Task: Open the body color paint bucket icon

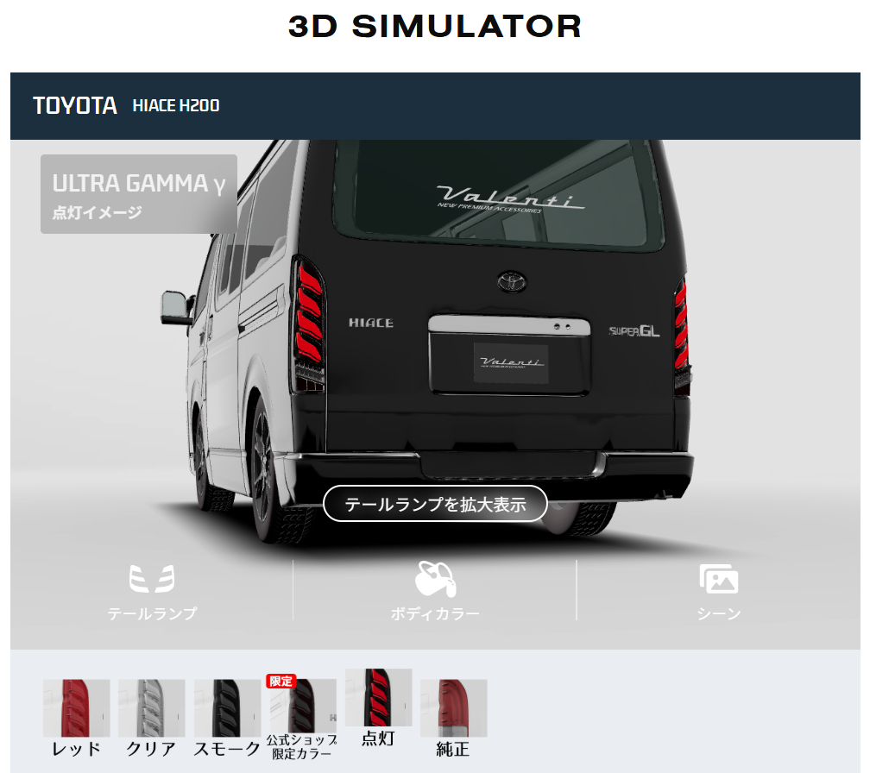Action: [435, 579]
